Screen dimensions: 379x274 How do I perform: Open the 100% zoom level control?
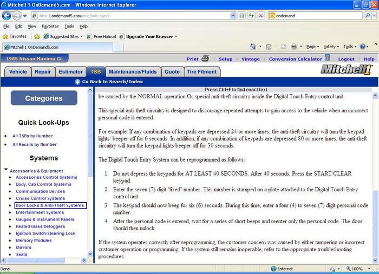point(358,269)
